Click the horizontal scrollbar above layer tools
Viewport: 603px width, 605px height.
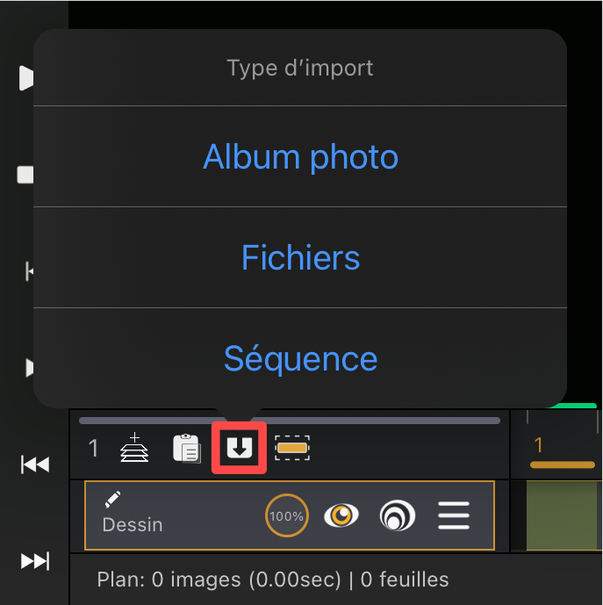pos(290,421)
